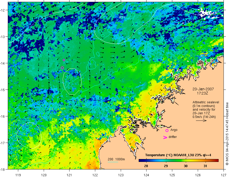The height and width of the screenshot is (177, 229).
Task: Click the 0.5m/s velocity scale arrow
Action: [x=201, y=121]
